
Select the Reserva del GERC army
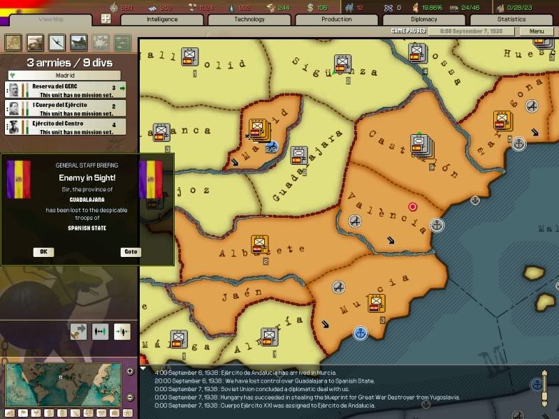click(x=65, y=90)
